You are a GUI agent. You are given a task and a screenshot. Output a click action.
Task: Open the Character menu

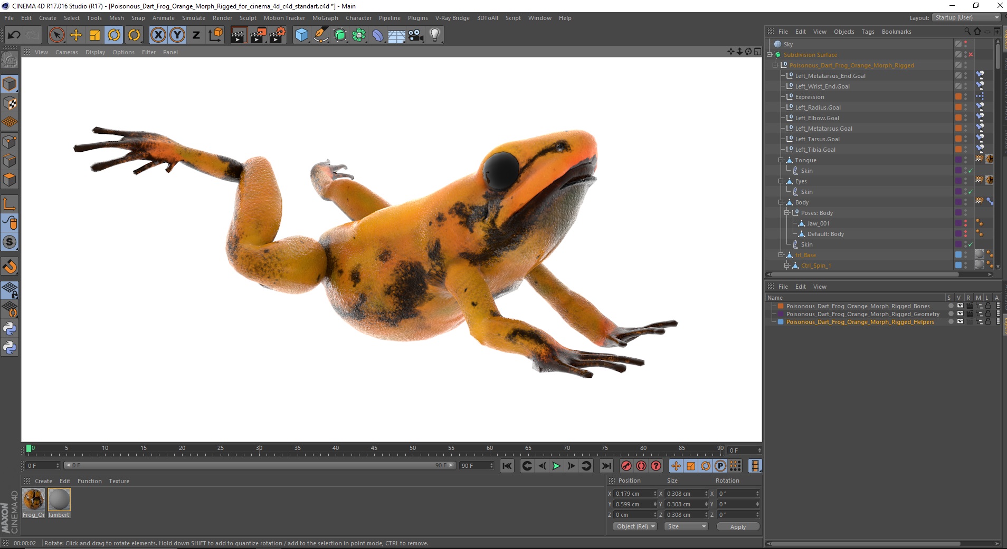[x=358, y=18]
